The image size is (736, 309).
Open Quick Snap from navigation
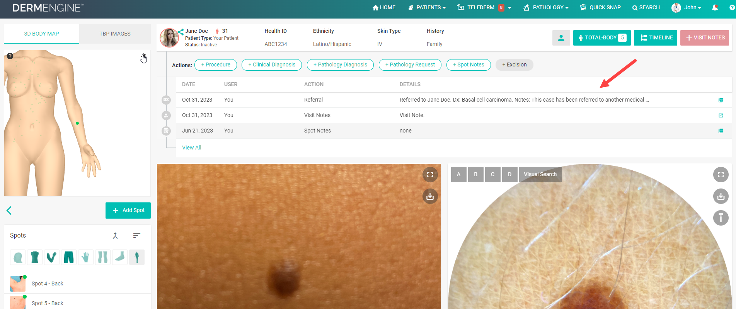click(600, 7)
